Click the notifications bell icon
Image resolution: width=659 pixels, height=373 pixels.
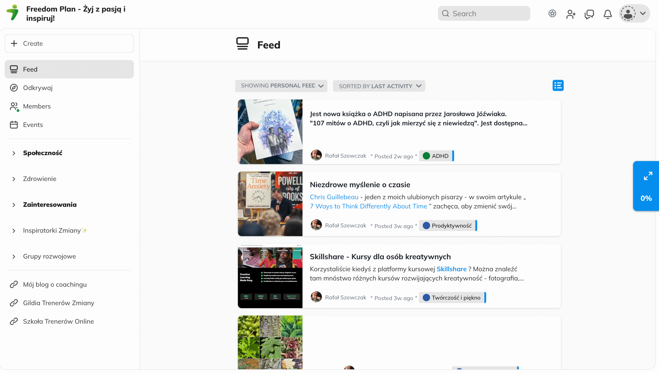[608, 14]
